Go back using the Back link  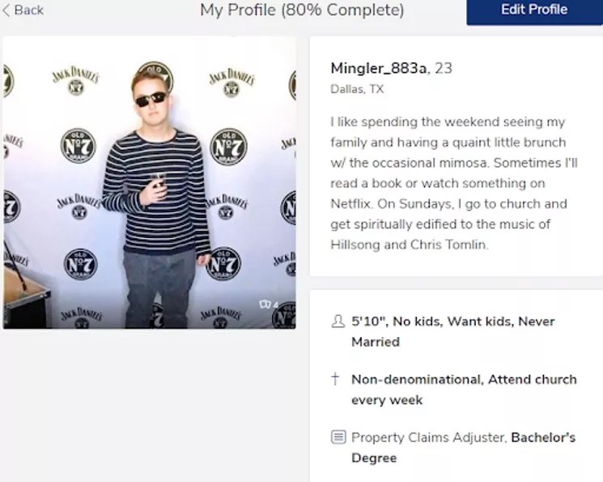click(28, 10)
